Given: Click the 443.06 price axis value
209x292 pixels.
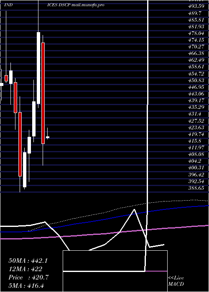Looking at the screenshot, I should pyautogui.click(x=196, y=94).
